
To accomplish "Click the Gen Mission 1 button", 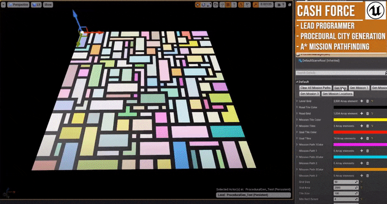I will [x=359, y=88].
